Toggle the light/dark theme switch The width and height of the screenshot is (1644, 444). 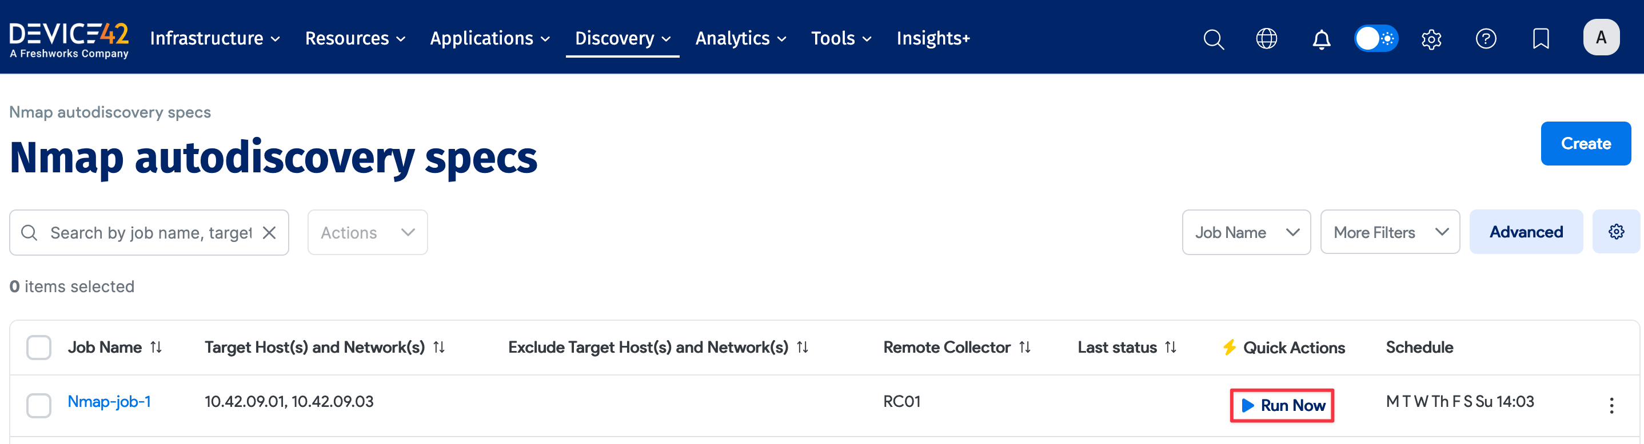pyautogui.click(x=1376, y=39)
